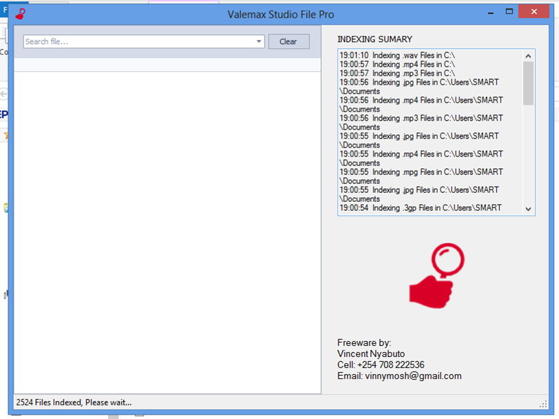Click the Vincent Nyabuto author name
559x419 pixels.
(371, 354)
